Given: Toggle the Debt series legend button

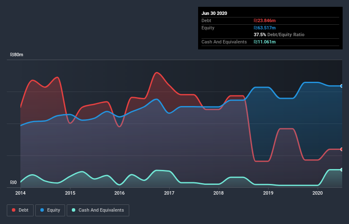Looking at the screenshot, I should coord(20,210).
